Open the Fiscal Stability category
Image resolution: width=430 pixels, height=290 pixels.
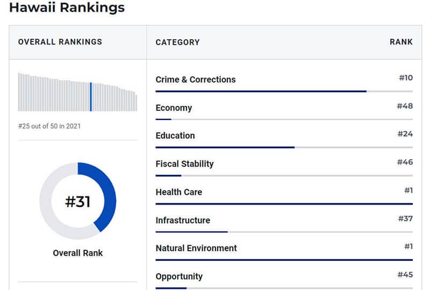pos(184,164)
